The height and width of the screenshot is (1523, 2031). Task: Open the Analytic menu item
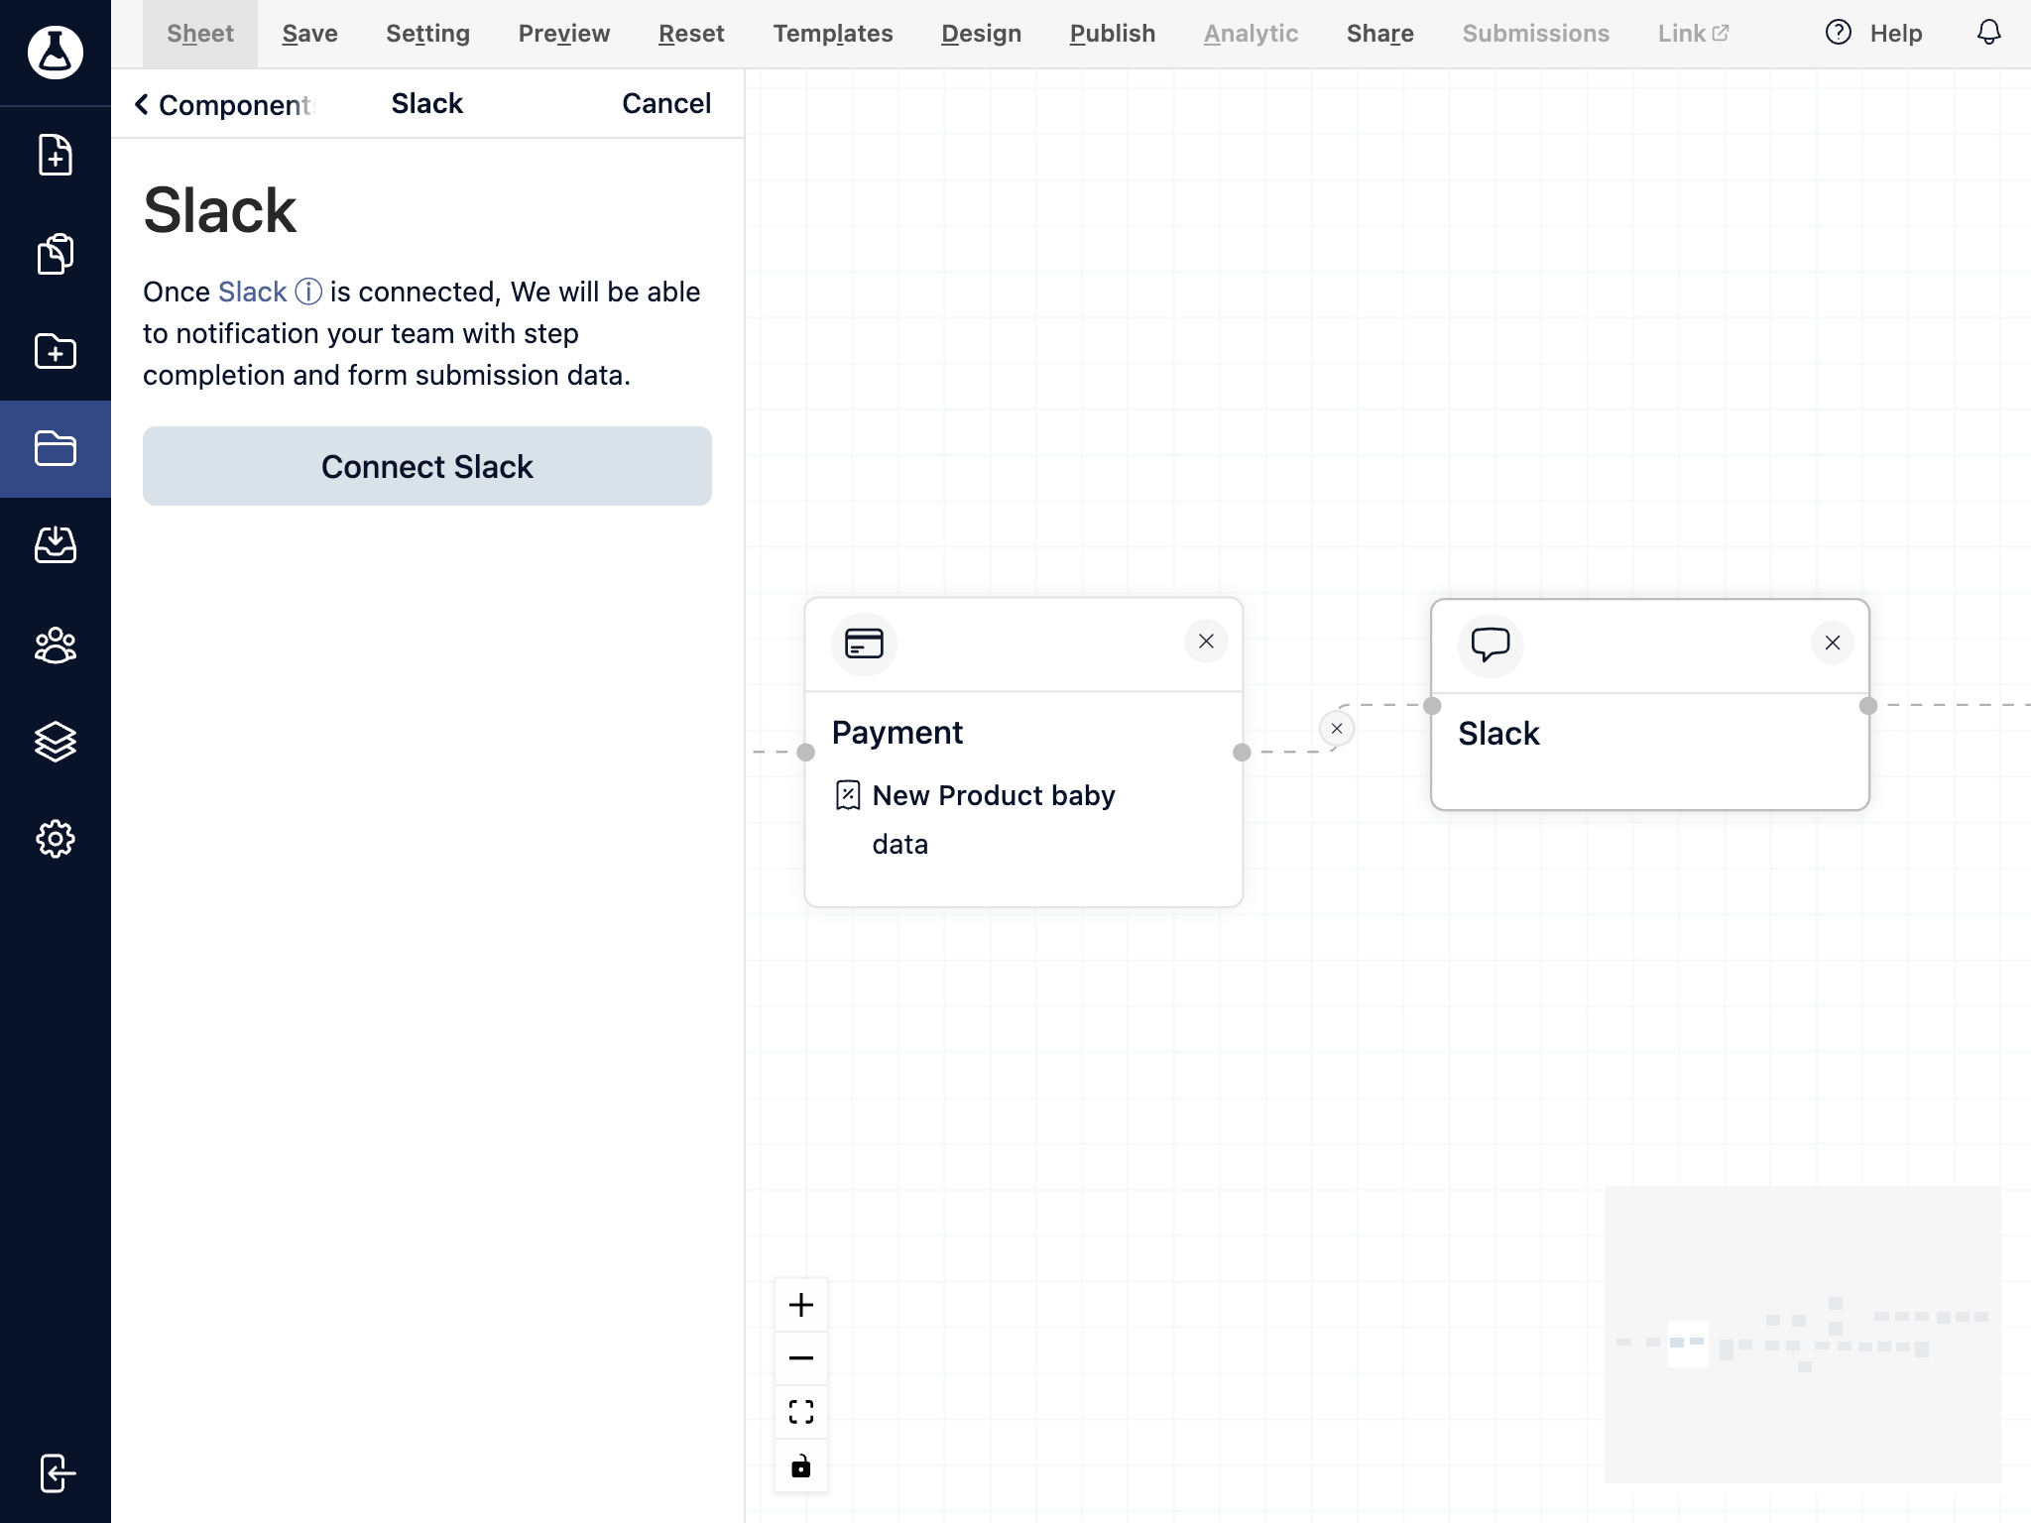(x=1251, y=34)
